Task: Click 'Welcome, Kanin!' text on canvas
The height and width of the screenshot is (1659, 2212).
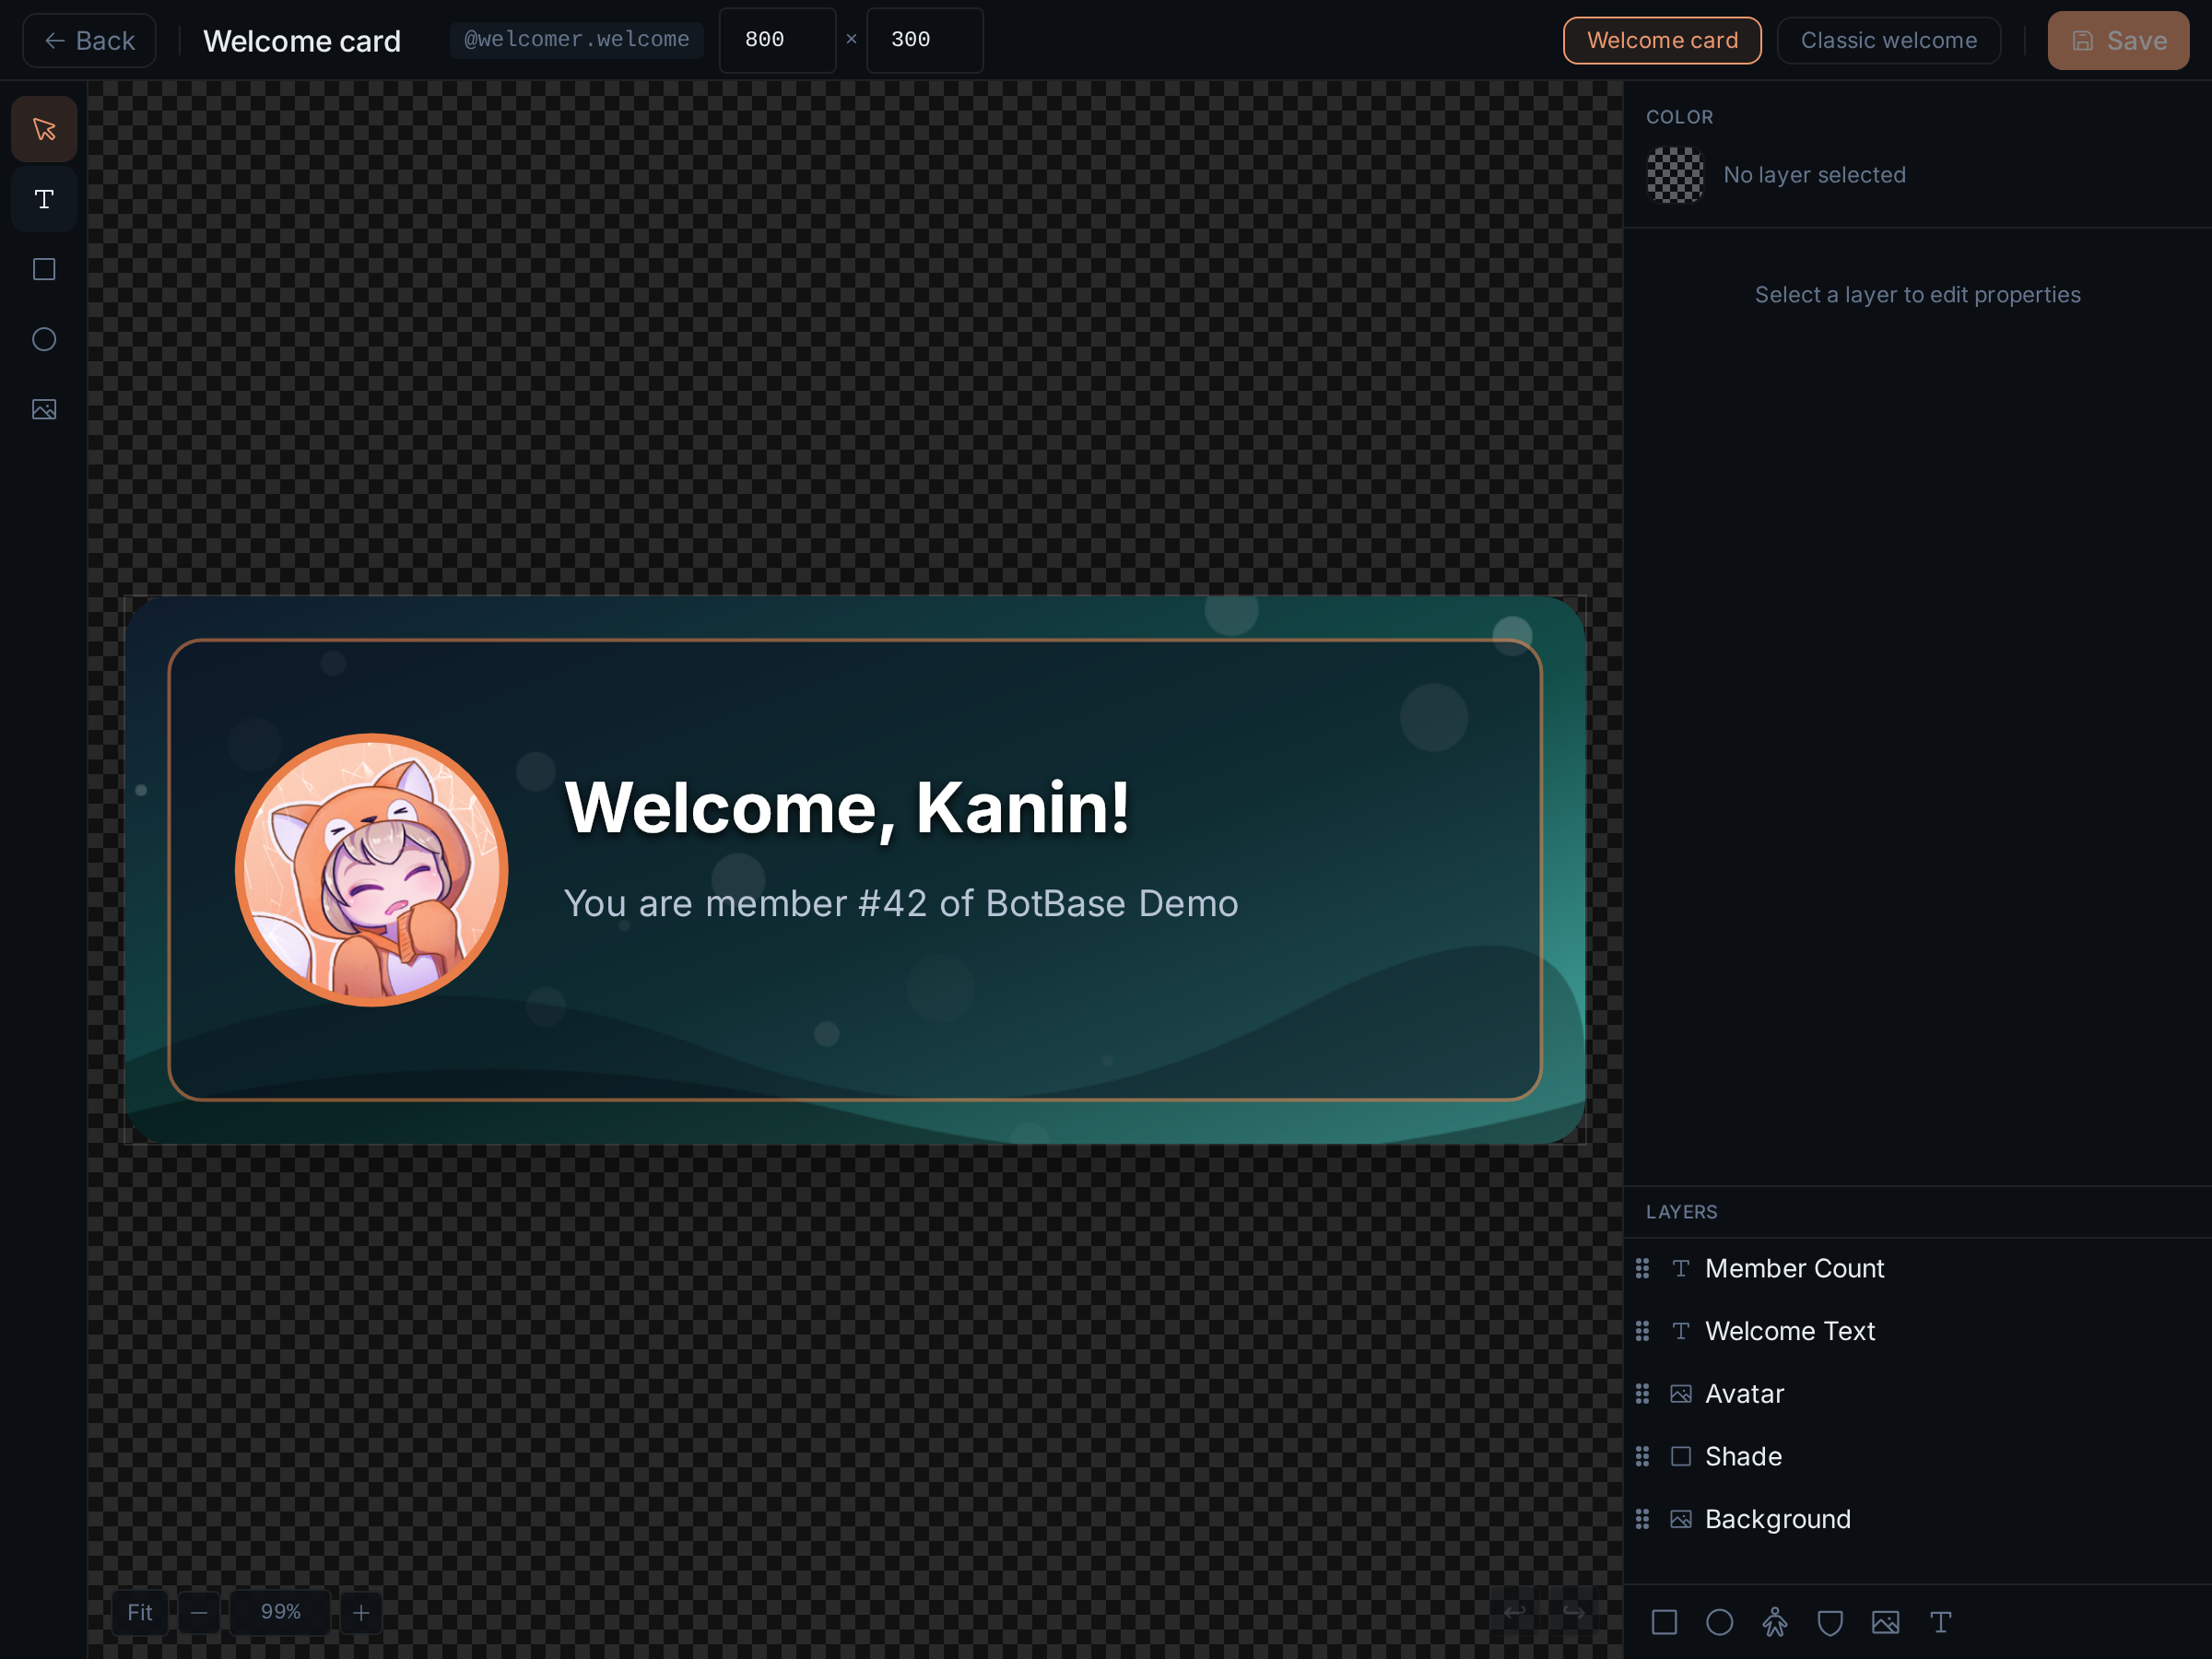Action: coord(847,807)
